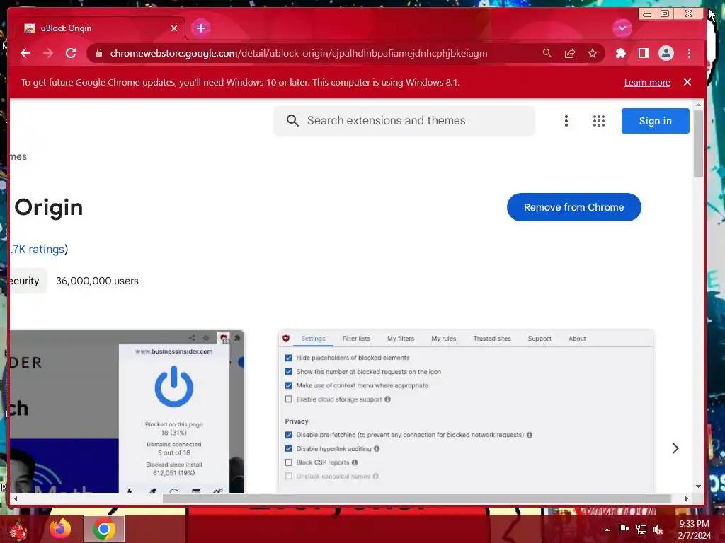Click the vertical page scrollbar thumb
Screen dimensions: 725x543
[698, 143]
